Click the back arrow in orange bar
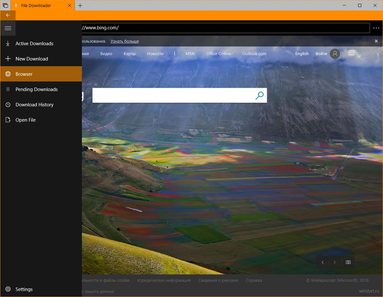This screenshot has width=383, height=297. point(8,15)
